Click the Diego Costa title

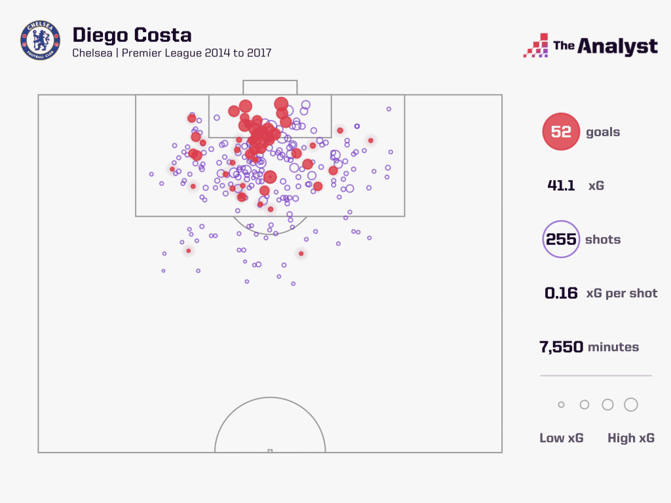pos(132,34)
